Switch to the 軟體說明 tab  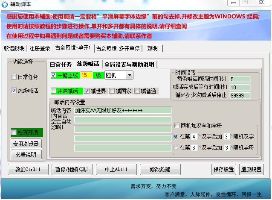(14, 48)
